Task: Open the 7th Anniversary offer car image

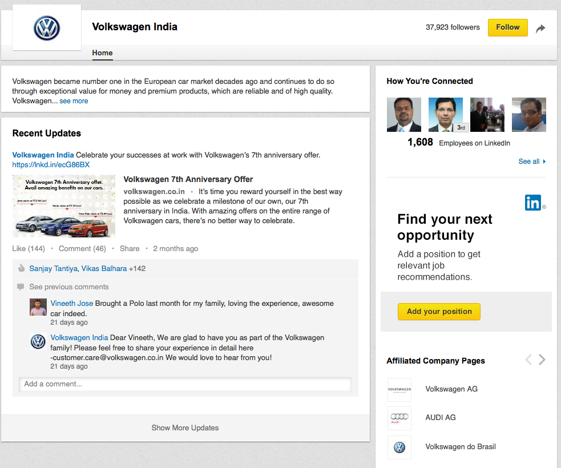Action: point(64,205)
